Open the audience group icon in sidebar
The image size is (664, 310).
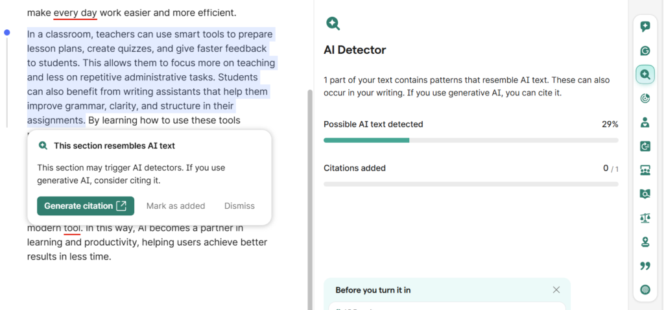(645, 170)
